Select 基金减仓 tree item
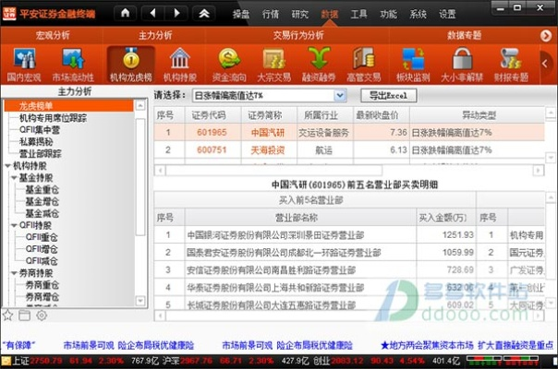Viewport: 558px width, 369px height. pyautogui.click(x=42, y=213)
